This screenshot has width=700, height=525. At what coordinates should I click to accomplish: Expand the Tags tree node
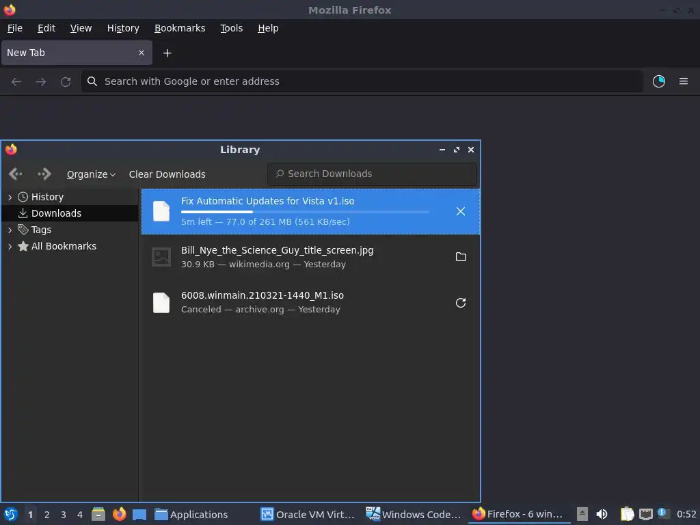tap(10, 230)
